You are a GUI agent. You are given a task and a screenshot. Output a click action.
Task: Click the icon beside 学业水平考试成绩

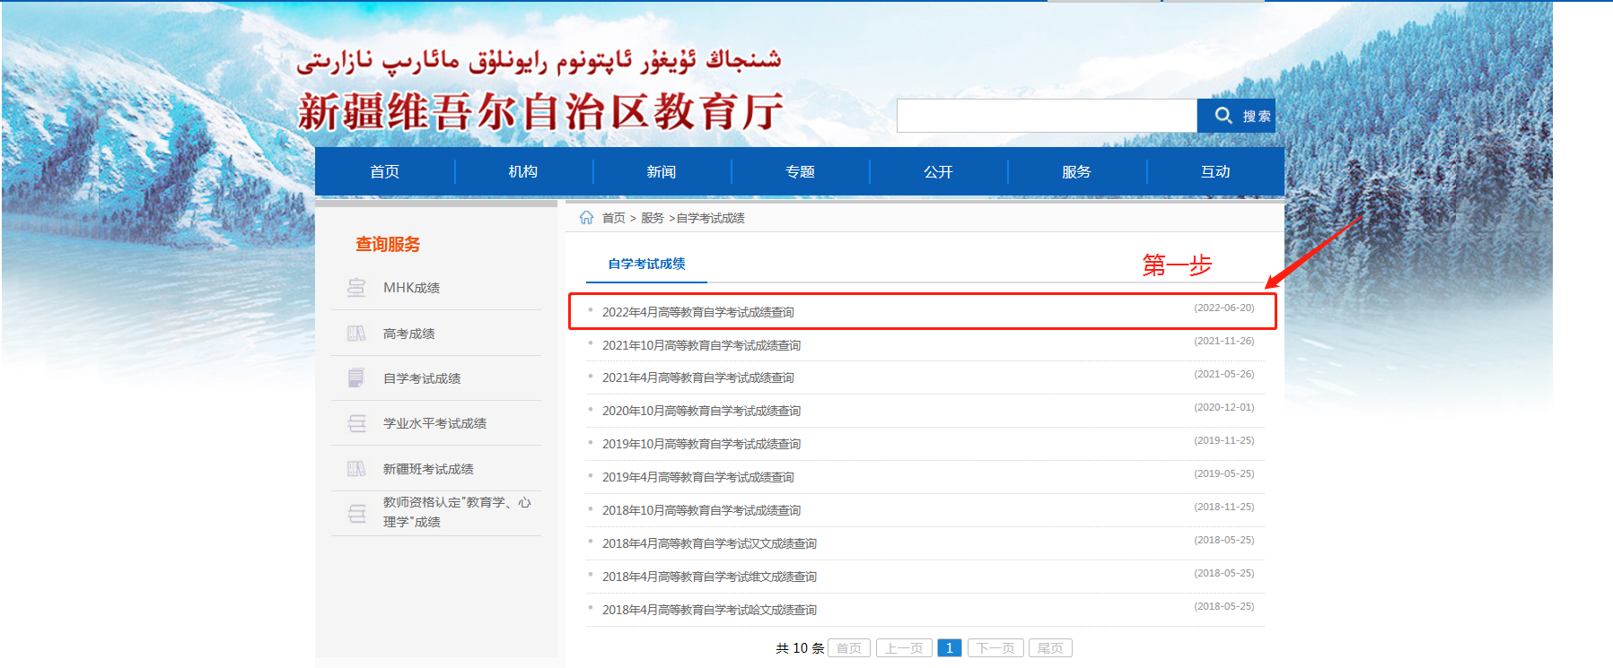click(356, 423)
